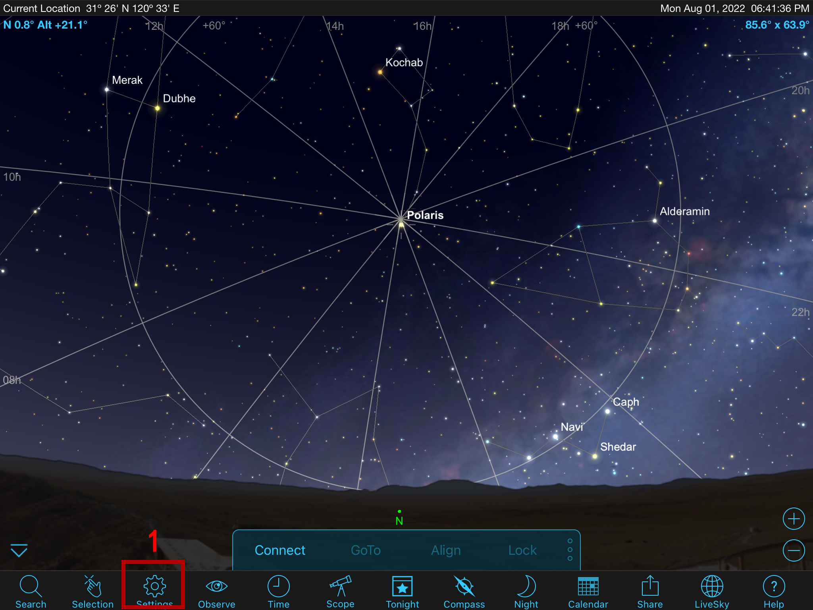
Task: Select Align in scope panel
Action: [x=446, y=550]
